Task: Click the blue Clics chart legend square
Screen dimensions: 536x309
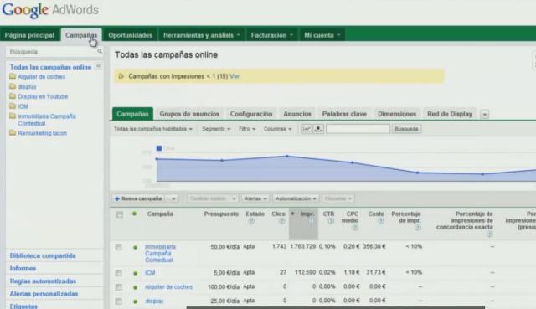Action: click(159, 148)
